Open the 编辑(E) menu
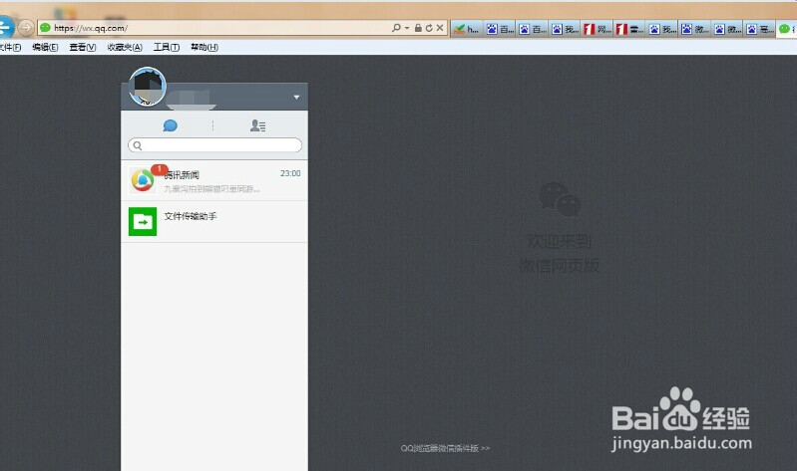This screenshot has width=797, height=471. (45, 47)
